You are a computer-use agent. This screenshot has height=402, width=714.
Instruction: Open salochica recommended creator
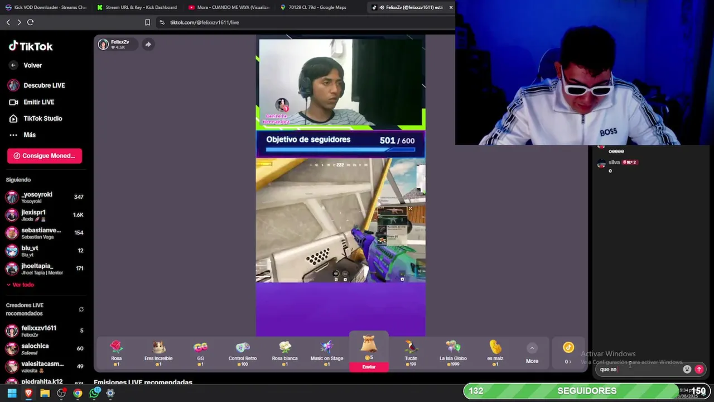pos(45,348)
